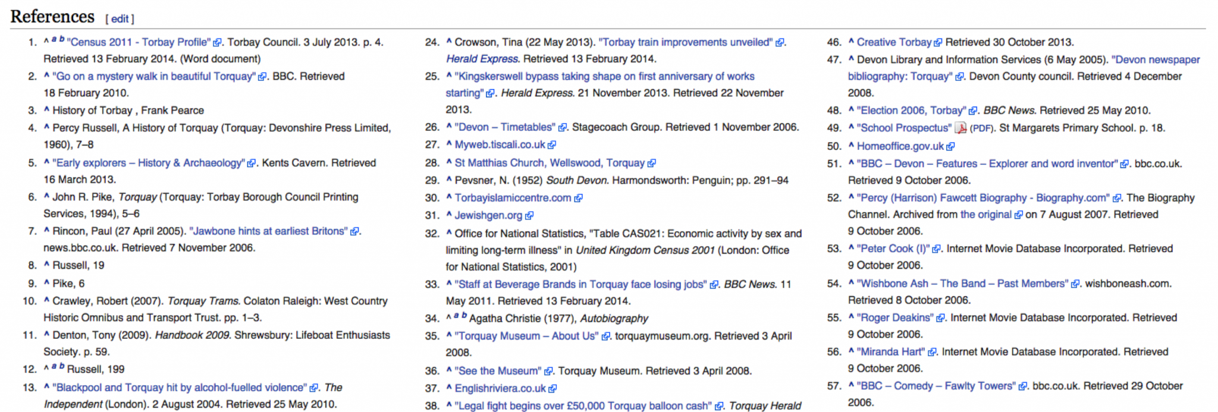This screenshot has height=412, width=1218.
Task: Click the caret of Pevsner, N. reference
Action: point(449,179)
